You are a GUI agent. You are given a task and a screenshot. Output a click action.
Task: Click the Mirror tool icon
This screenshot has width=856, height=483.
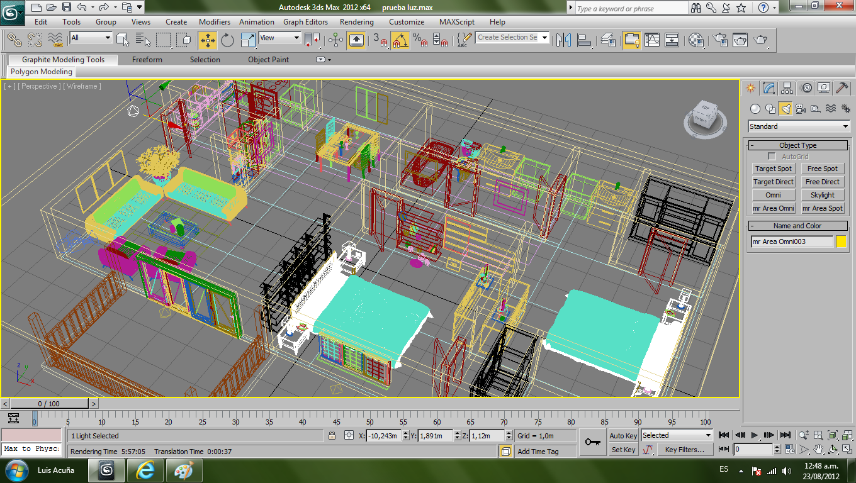[565, 40]
